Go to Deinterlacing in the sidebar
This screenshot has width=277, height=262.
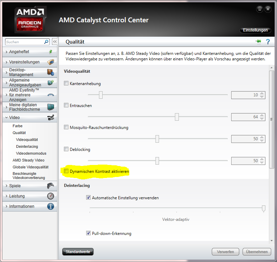click(27, 146)
